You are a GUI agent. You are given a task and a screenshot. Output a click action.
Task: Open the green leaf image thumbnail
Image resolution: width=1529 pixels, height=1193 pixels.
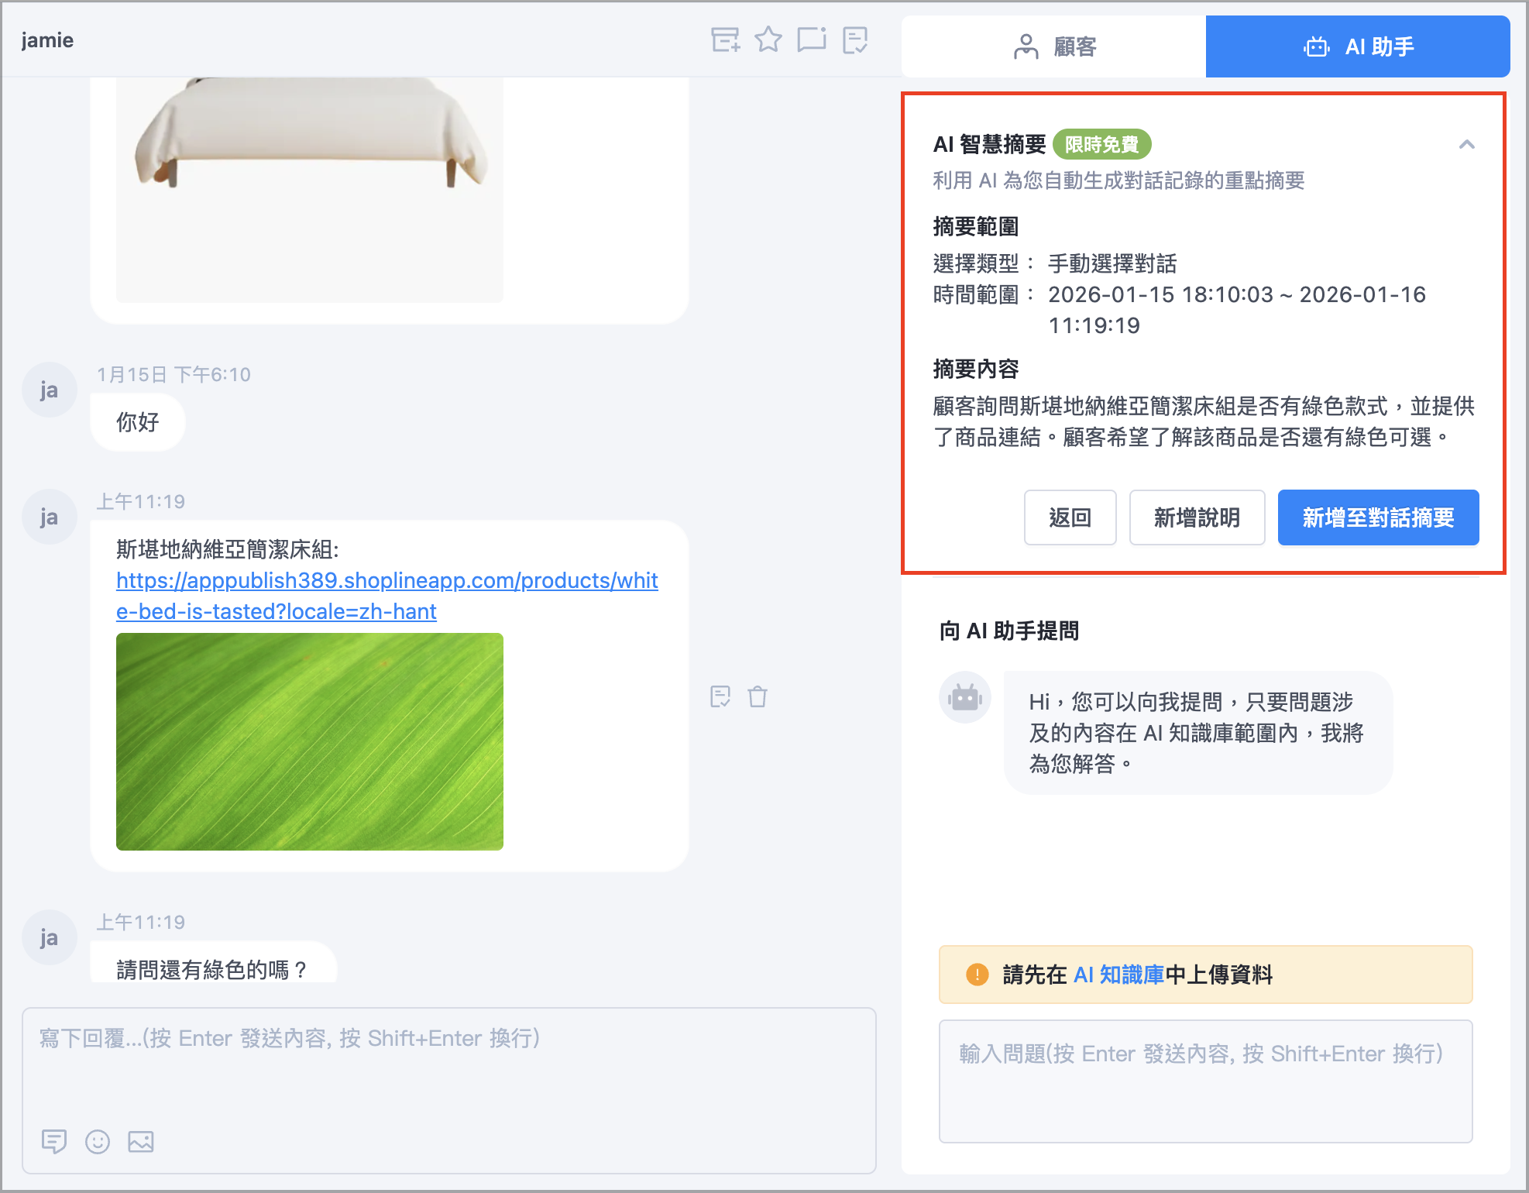point(310,741)
